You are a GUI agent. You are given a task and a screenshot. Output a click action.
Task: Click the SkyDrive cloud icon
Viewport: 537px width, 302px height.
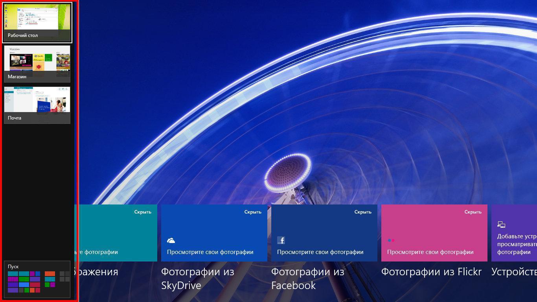tap(171, 240)
